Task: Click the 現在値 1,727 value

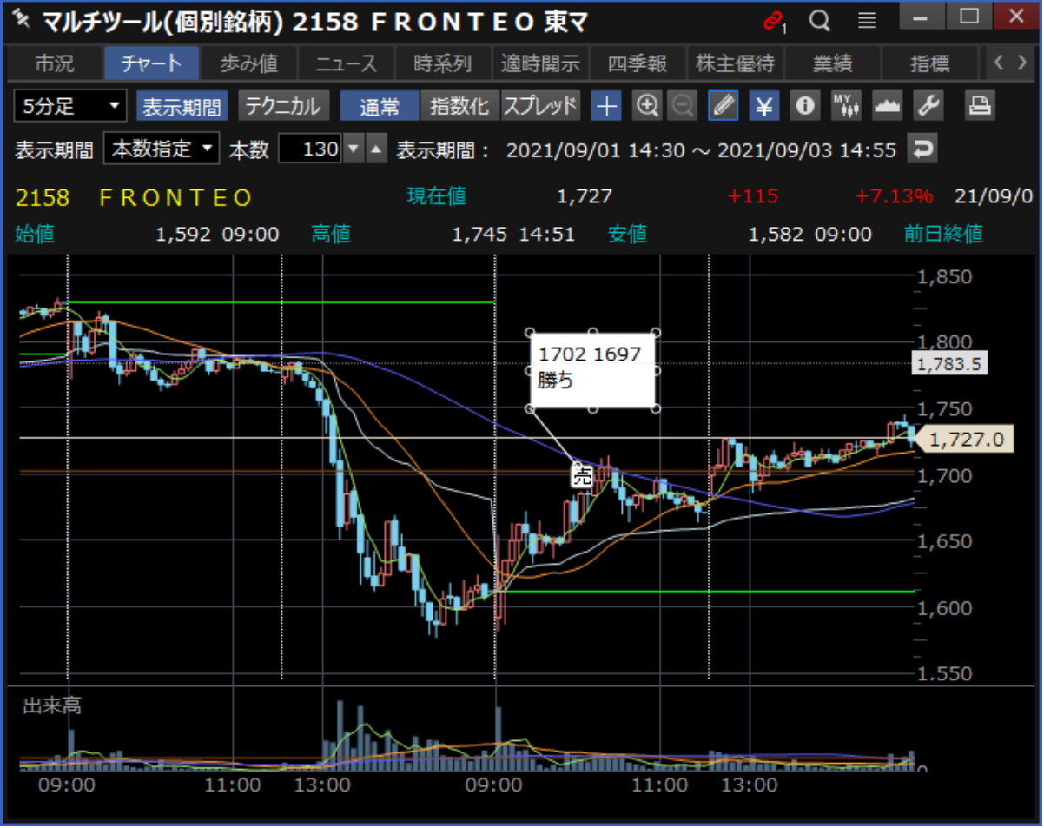Action: (x=584, y=196)
